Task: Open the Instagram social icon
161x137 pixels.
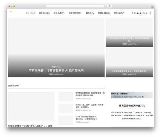Action: [135, 13]
